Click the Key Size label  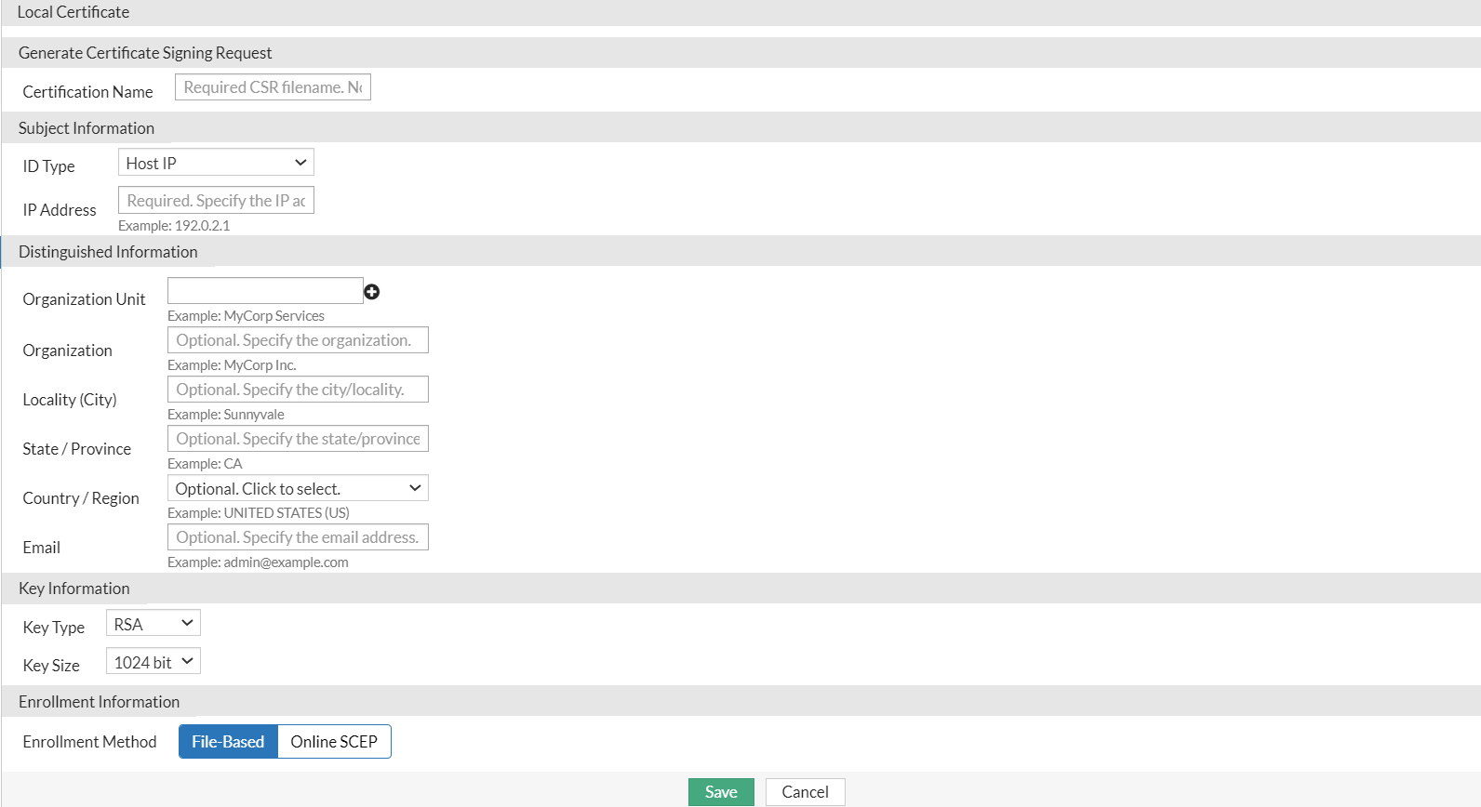coord(51,666)
